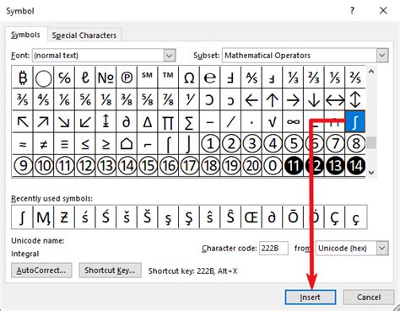Choose the black circled number 14
Viewport: 400px width, 311px height.
[355, 166]
